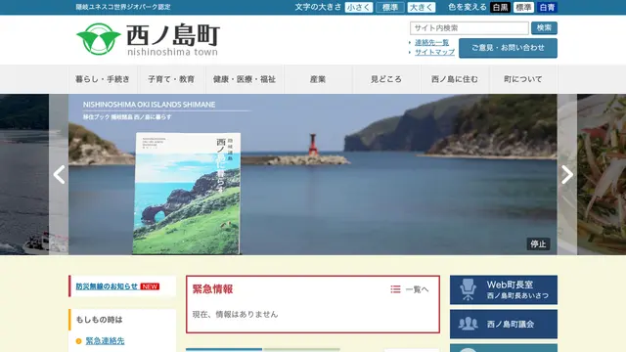Click the people icon on 西ノ島町議会 banner
The width and height of the screenshot is (626, 352).
click(x=468, y=324)
